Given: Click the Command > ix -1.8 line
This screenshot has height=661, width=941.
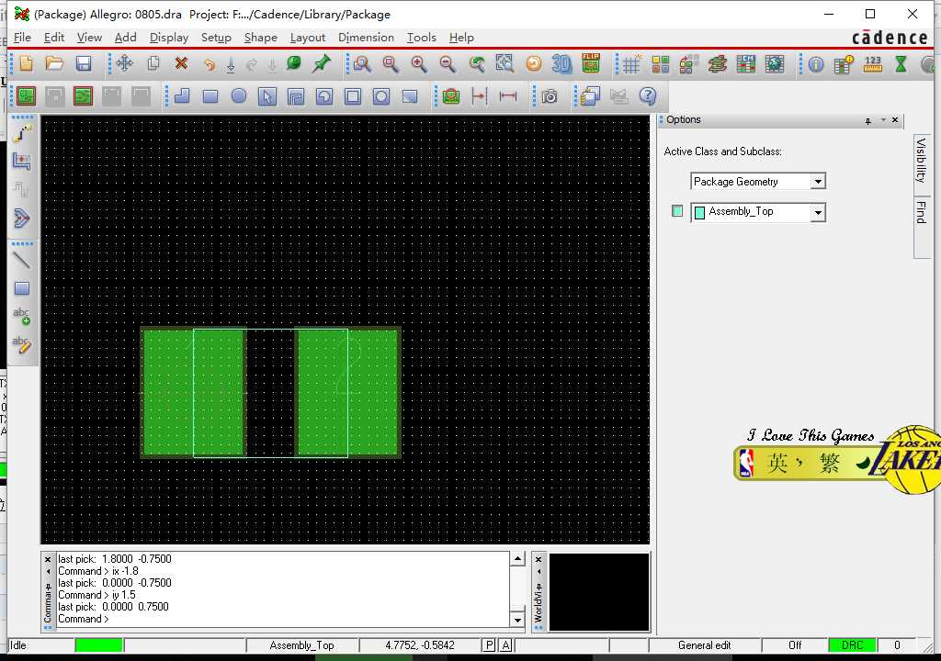Looking at the screenshot, I should pos(98,571).
